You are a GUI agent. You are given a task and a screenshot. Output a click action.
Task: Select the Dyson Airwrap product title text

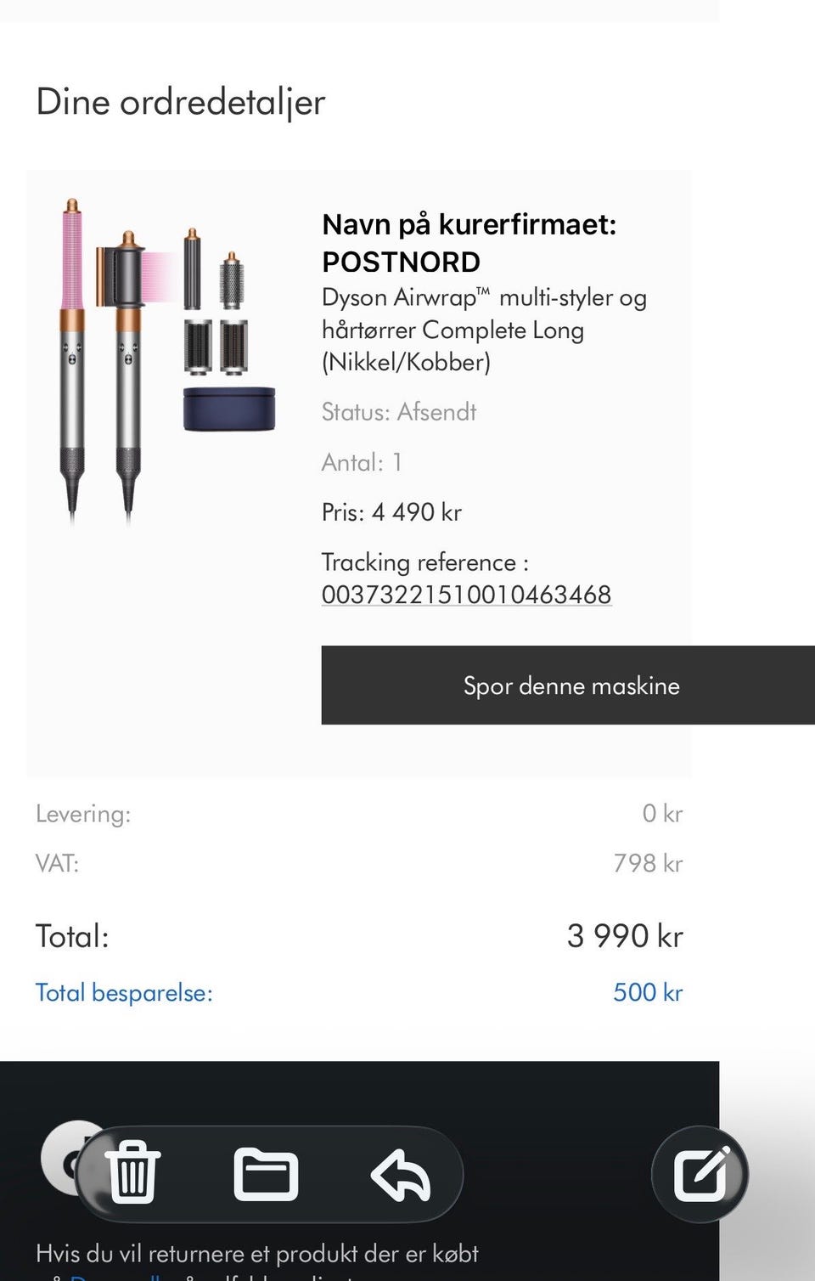pos(484,330)
